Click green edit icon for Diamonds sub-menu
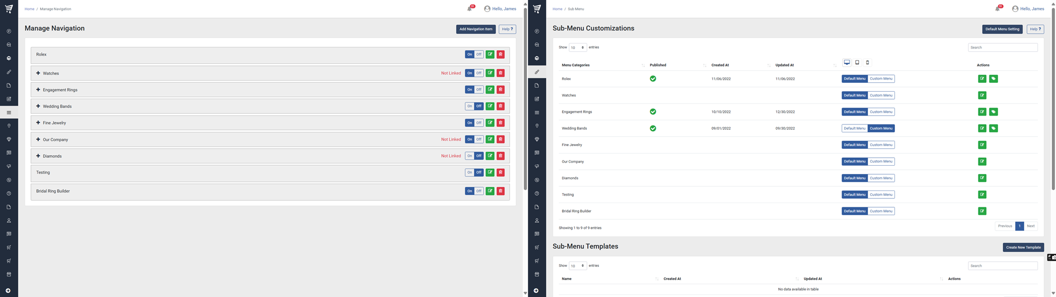This screenshot has width=1056, height=297. (x=982, y=178)
